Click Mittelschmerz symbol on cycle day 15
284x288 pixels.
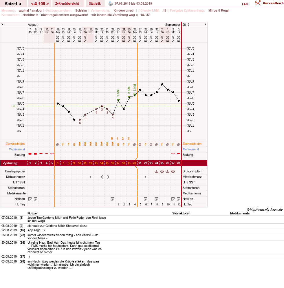click(108, 177)
